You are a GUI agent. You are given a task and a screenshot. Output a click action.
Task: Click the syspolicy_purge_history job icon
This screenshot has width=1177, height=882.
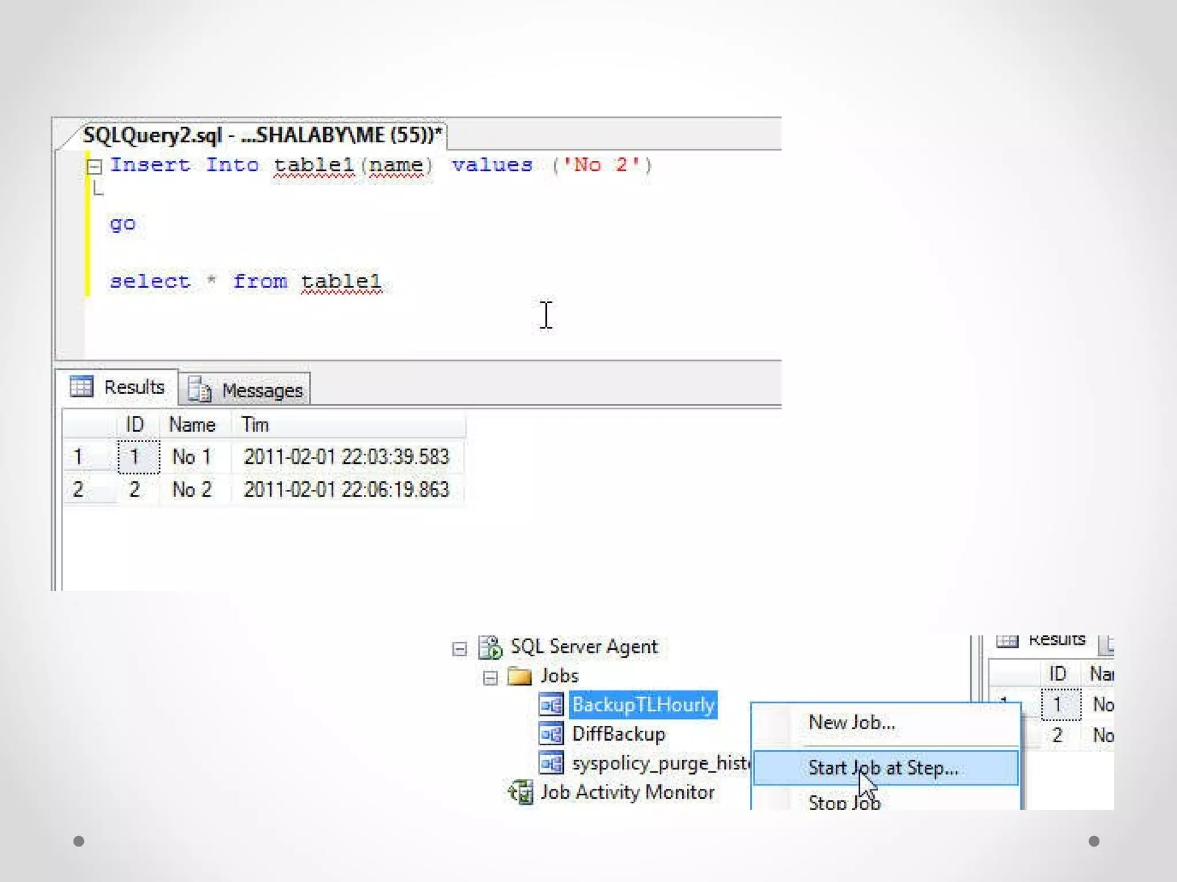coord(551,763)
